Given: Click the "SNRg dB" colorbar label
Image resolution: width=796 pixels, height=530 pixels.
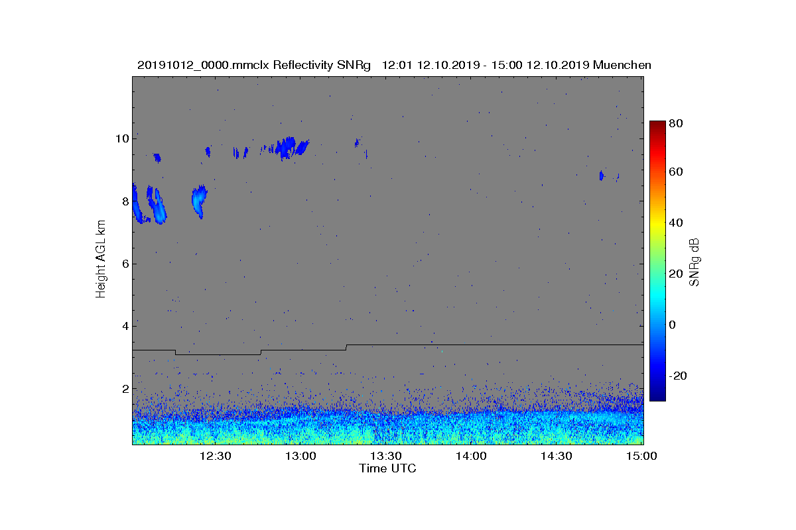Looking at the screenshot, I should pos(695,262).
